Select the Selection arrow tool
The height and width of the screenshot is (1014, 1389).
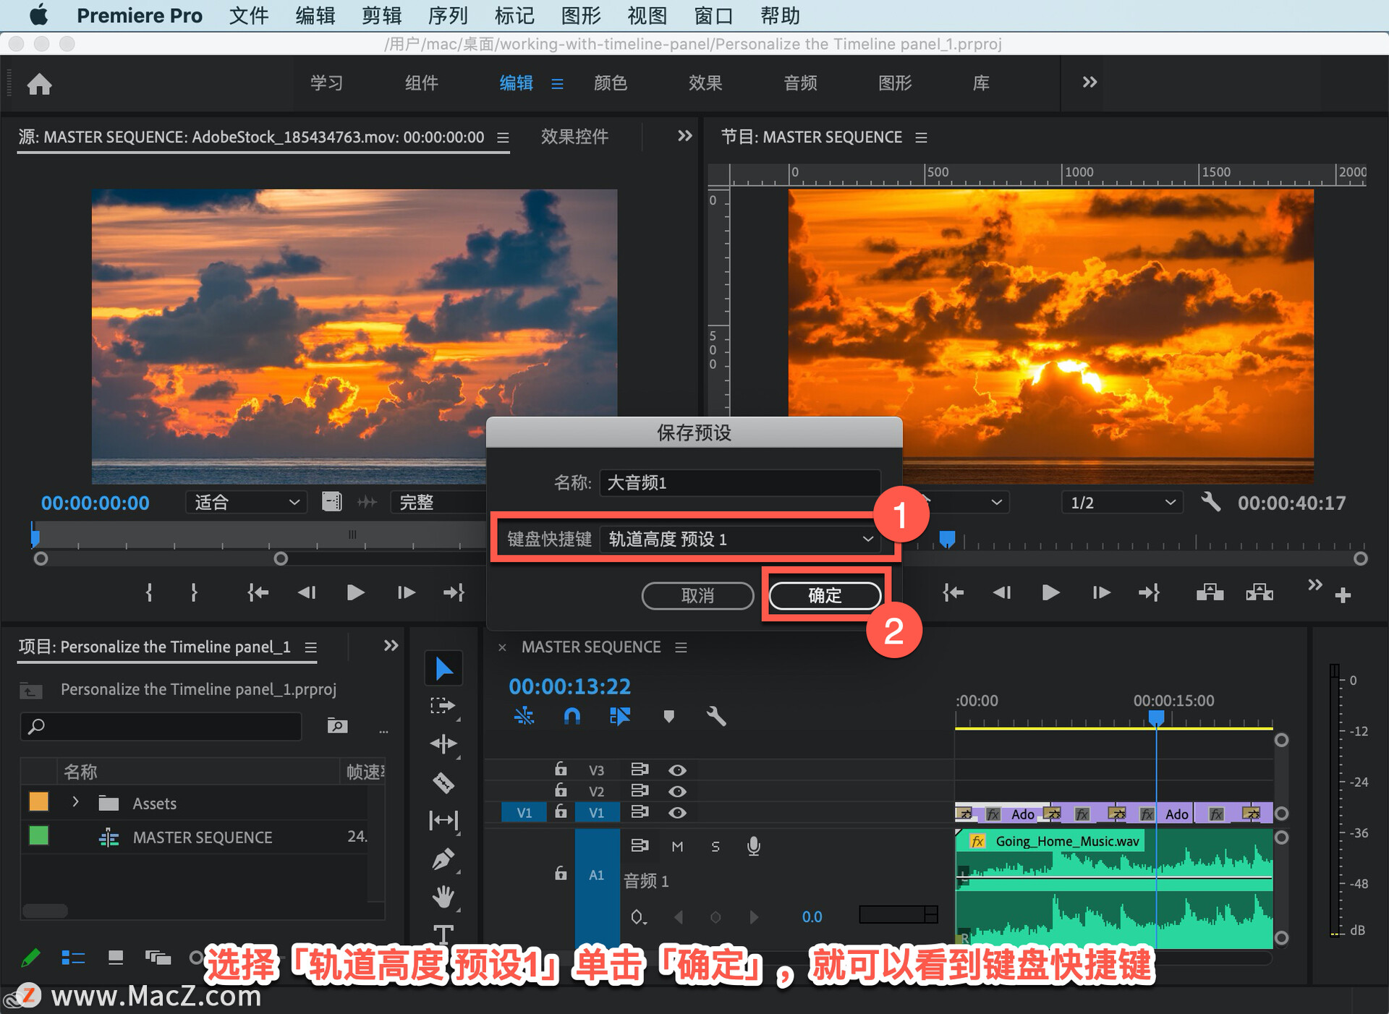click(x=443, y=668)
